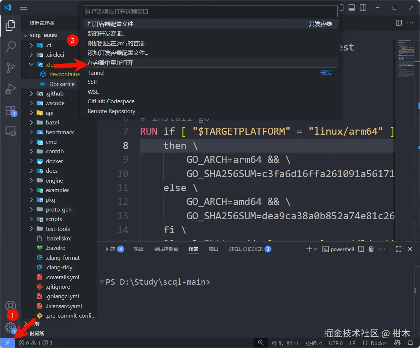This screenshot has height=348, width=420.
Task: Open editor more actions ellipsis
Action: pos(410,23)
